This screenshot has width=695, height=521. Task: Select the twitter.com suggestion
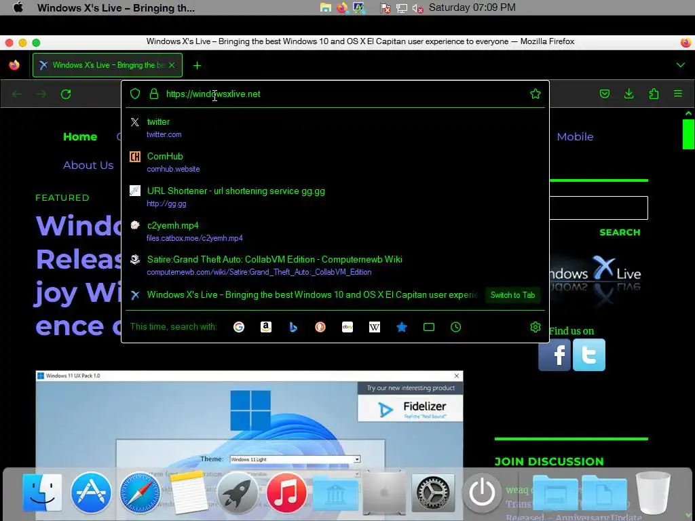335,128
